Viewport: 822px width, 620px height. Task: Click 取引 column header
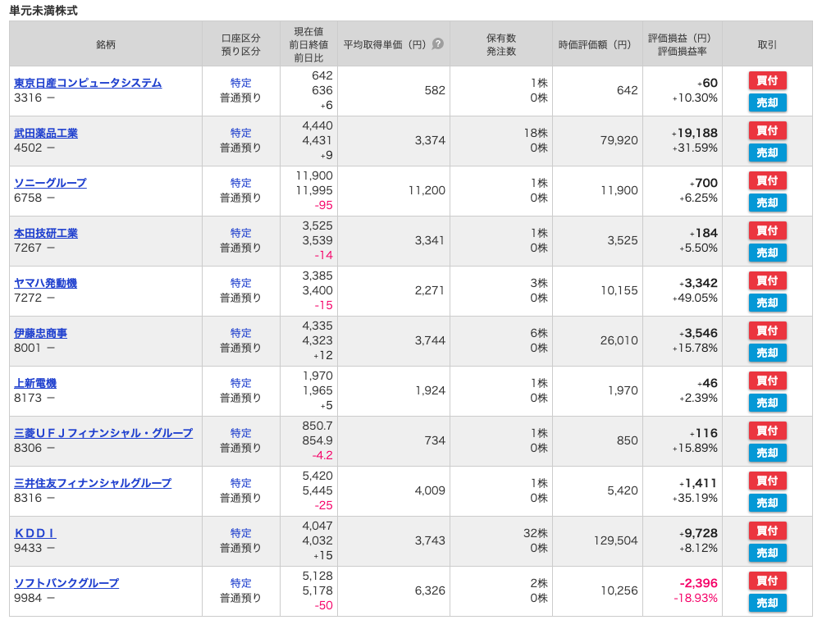pos(767,44)
